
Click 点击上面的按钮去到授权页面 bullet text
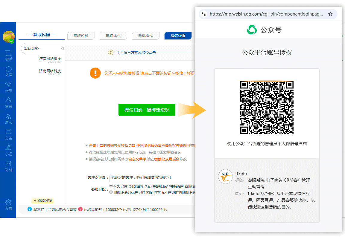coord(142,145)
